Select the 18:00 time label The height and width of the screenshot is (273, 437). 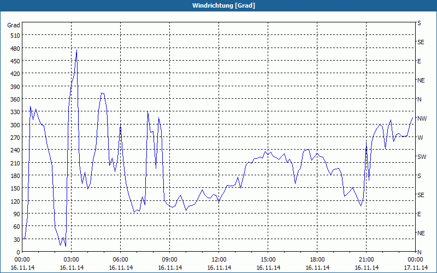pyautogui.click(x=317, y=260)
